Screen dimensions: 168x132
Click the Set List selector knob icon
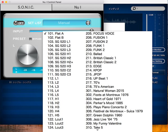point(88,23)
